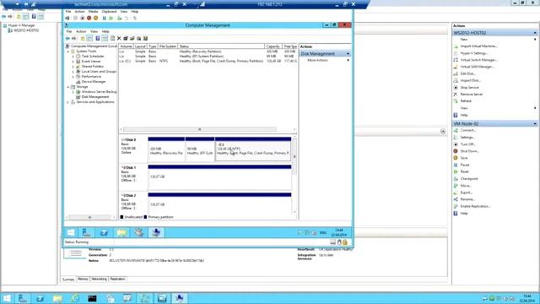
Task: Select Windows Server Backup node
Action: (99, 92)
